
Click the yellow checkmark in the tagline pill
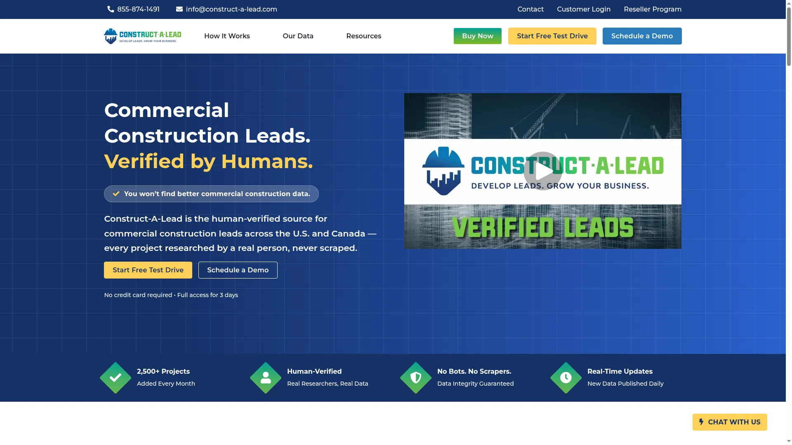point(116,194)
